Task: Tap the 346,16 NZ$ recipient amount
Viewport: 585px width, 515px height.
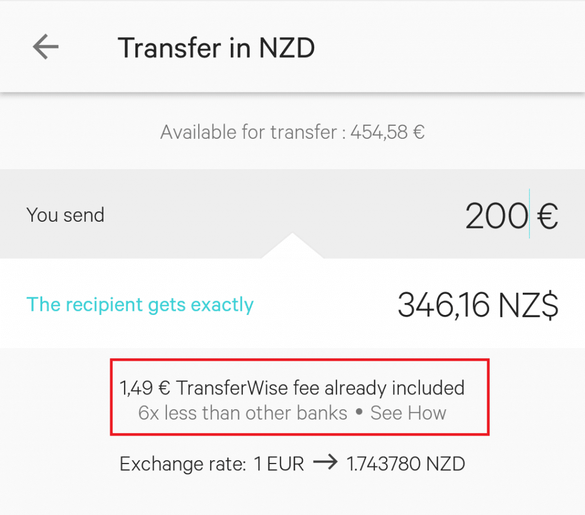Action: tap(478, 305)
